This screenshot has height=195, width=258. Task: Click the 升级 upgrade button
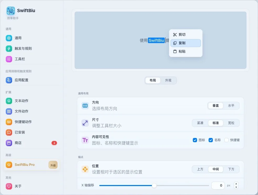[x=53, y=165]
